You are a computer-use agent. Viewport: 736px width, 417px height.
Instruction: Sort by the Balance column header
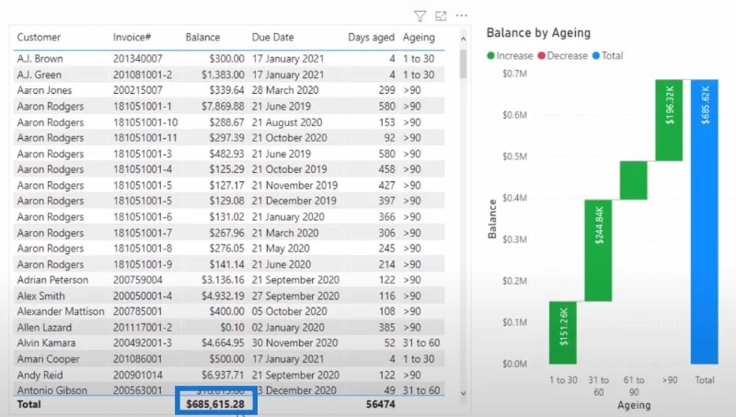(202, 37)
